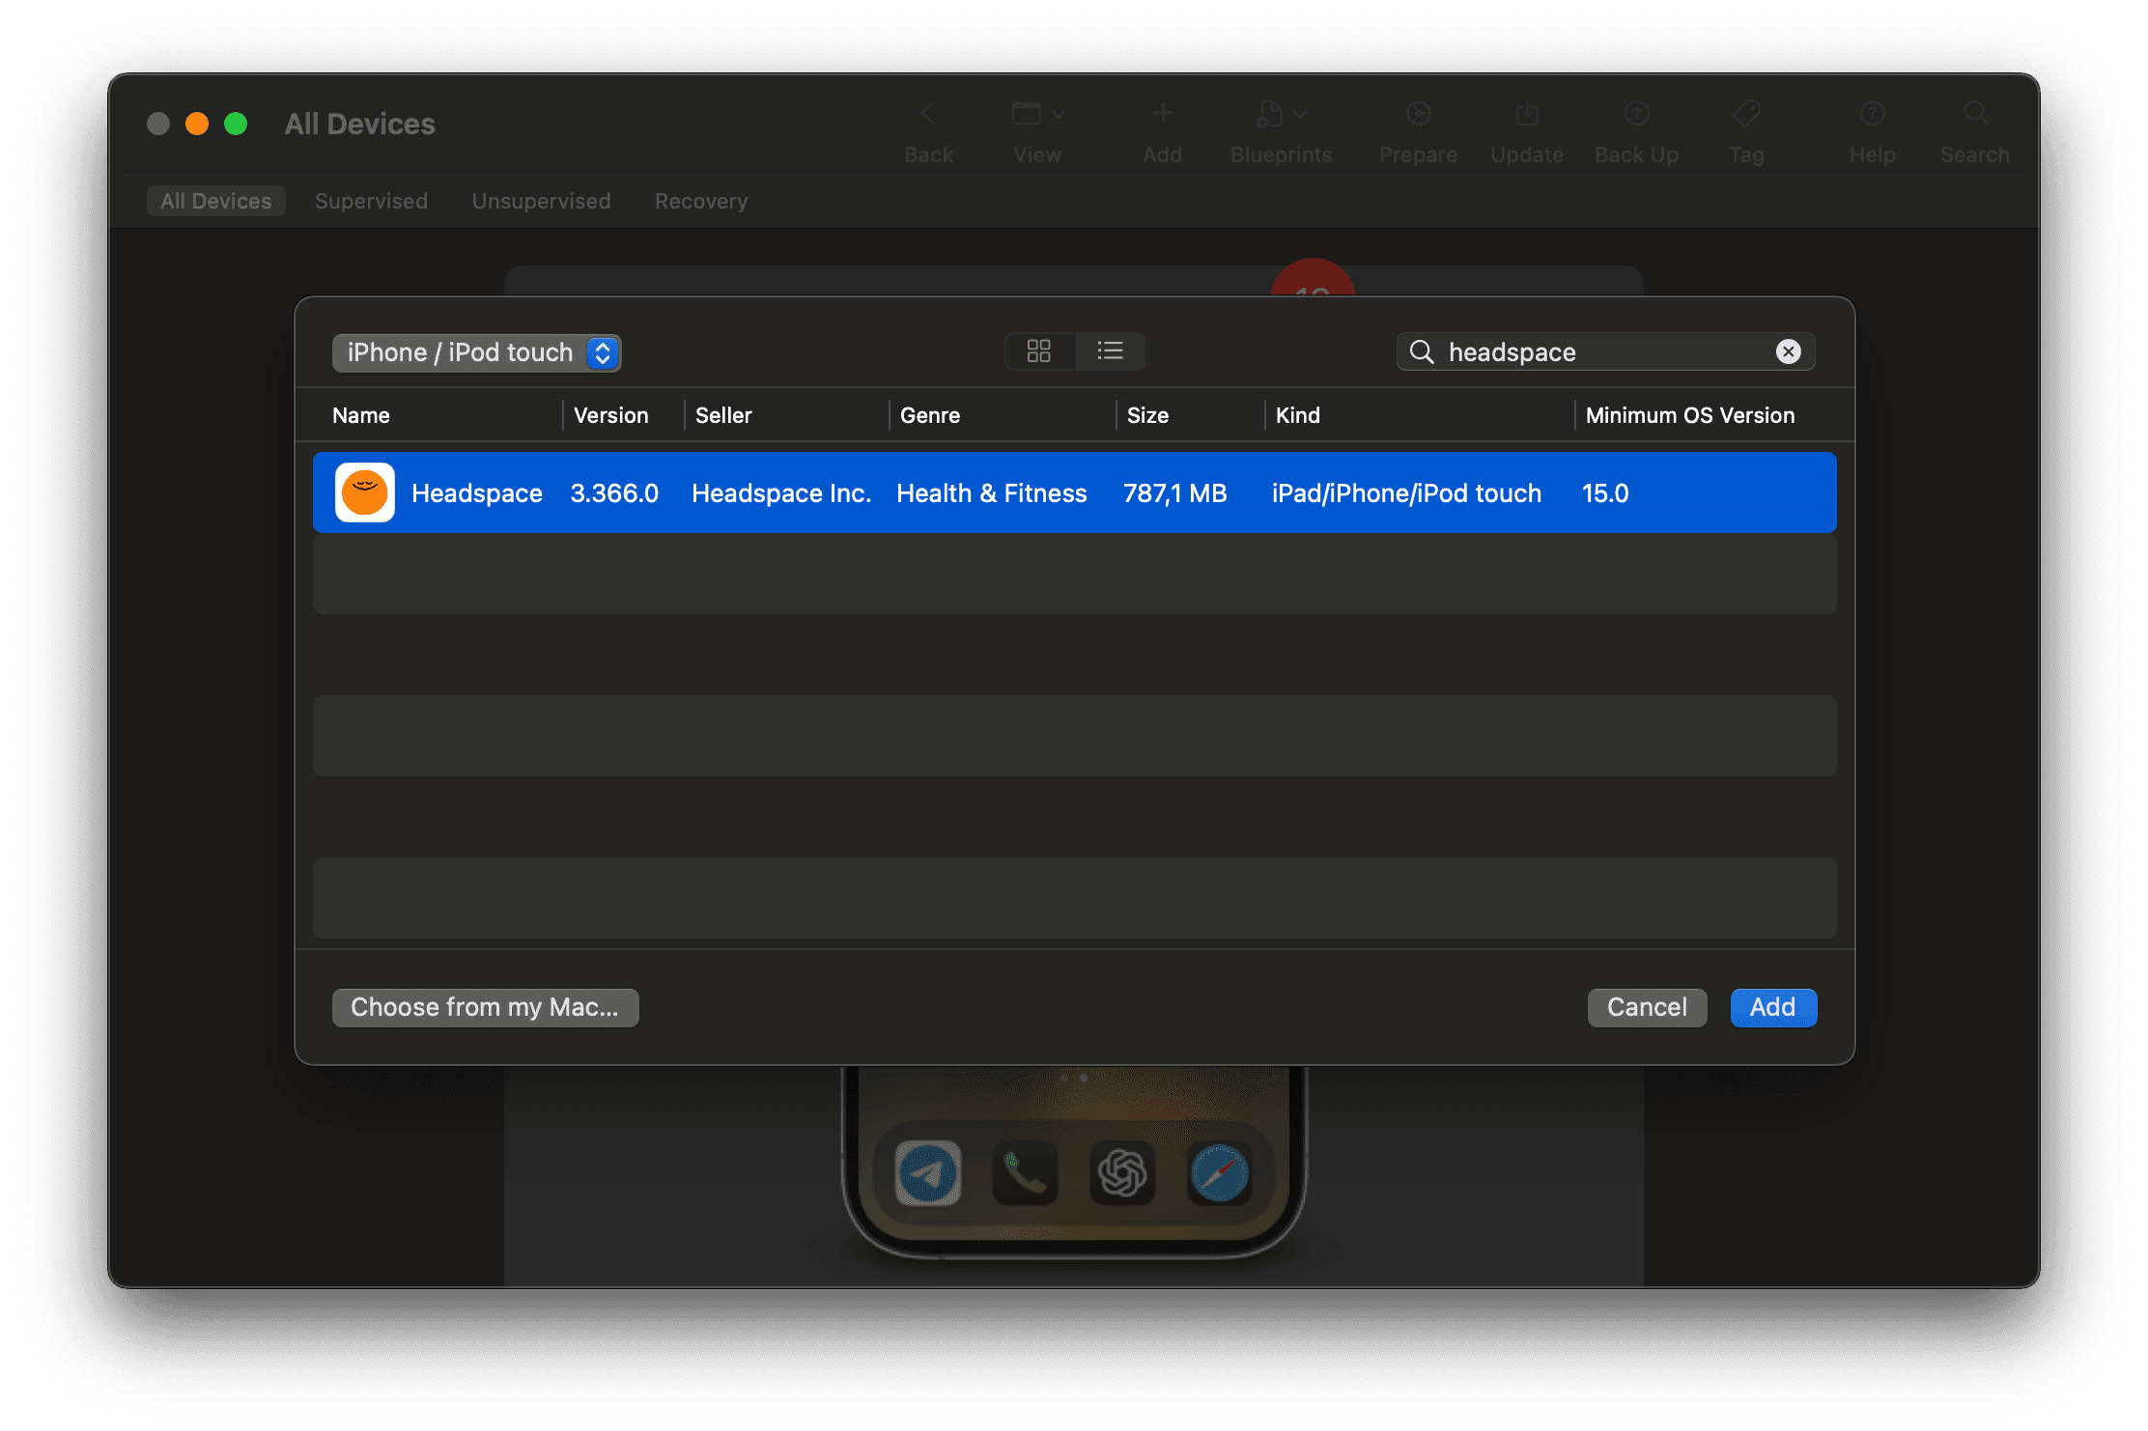Sort by the Genre column header
This screenshot has width=2148, height=1431.
pyautogui.click(x=929, y=415)
